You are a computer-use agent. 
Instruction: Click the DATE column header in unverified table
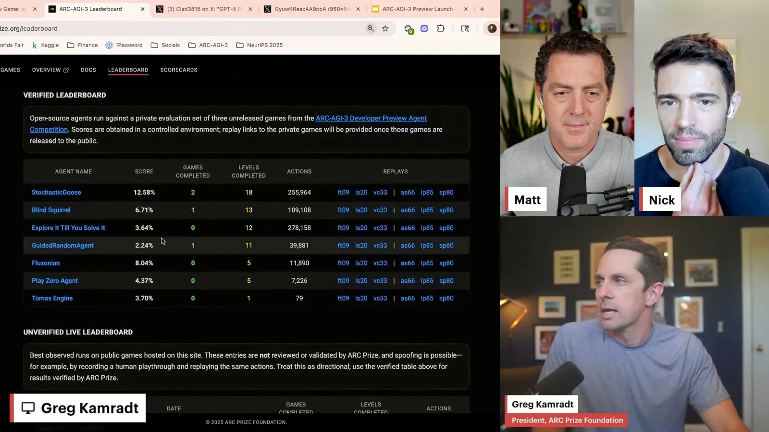[x=174, y=408]
